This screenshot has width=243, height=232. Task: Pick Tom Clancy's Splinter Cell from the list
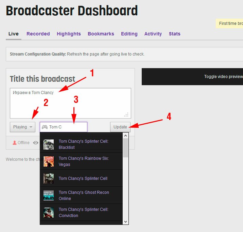pos(81,179)
